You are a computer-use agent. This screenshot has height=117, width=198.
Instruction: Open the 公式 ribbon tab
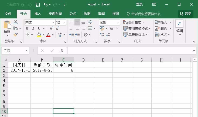pos(73,14)
